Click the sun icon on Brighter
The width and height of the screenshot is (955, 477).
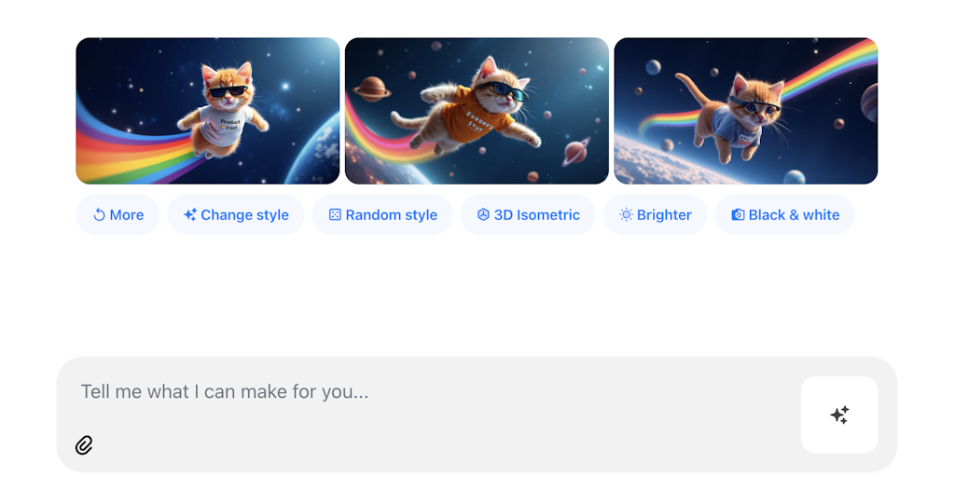(626, 215)
